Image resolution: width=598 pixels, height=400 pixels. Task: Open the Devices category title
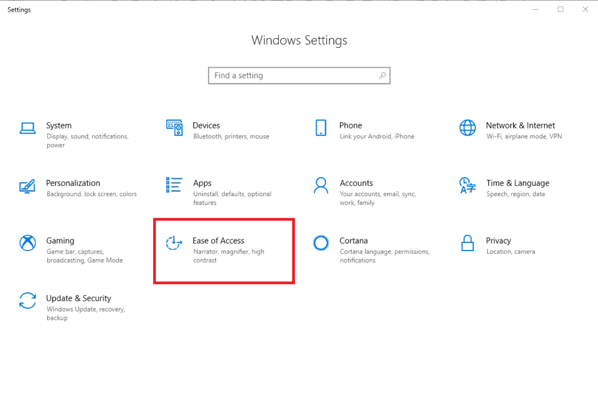click(206, 126)
